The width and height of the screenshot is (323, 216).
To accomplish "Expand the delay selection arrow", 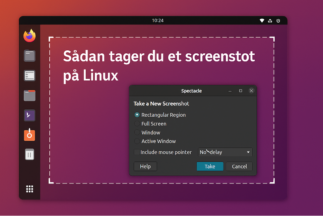I will click(248, 152).
